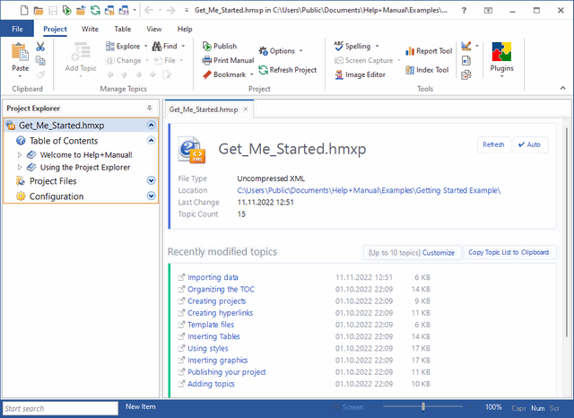Click the Paste clipboard icon
The width and height of the screenshot is (574, 418).
(20, 51)
